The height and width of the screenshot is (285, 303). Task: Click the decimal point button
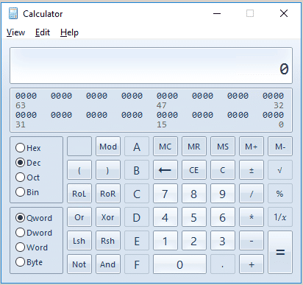point(223,264)
